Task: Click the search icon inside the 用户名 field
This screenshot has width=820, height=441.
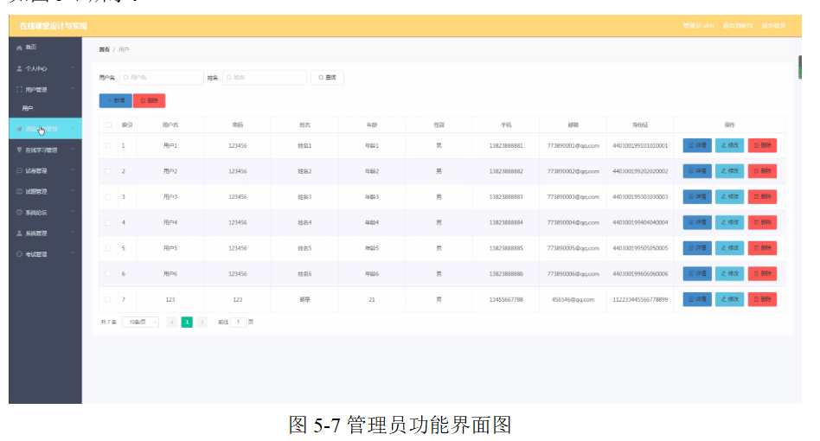Action: pyautogui.click(x=126, y=77)
